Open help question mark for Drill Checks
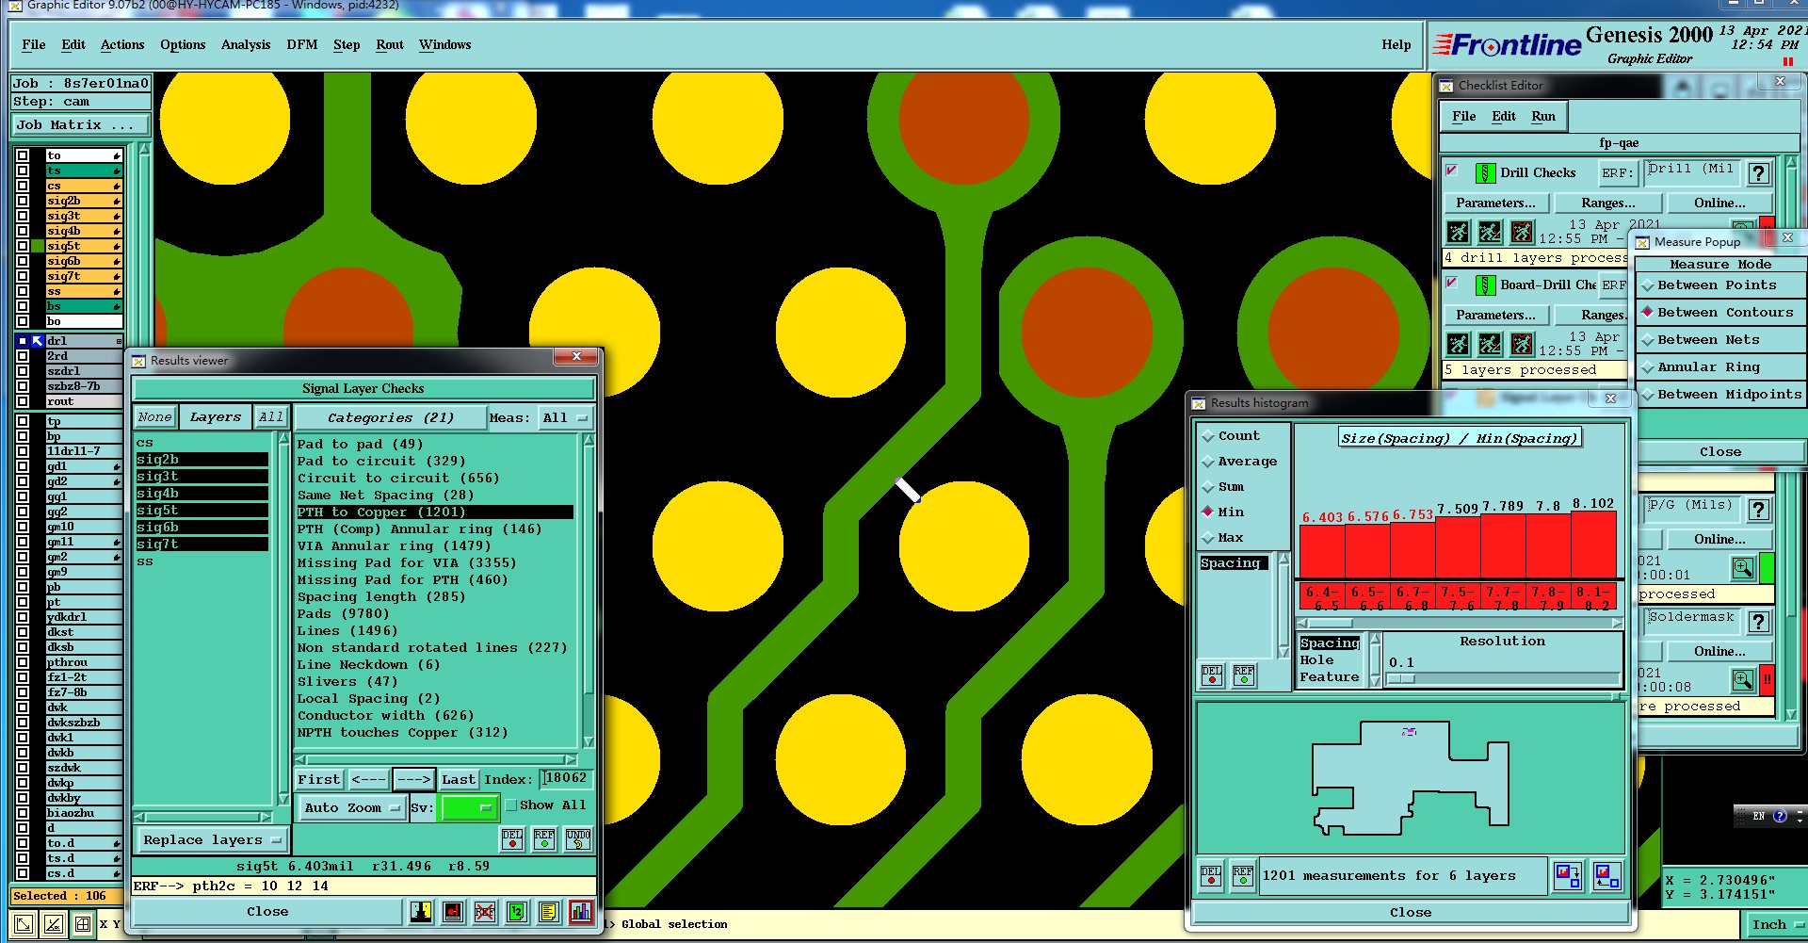Screen dimensions: 1808x943 click(x=1758, y=173)
